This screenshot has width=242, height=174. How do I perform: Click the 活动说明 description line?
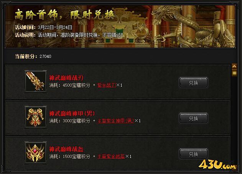pos(69,35)
